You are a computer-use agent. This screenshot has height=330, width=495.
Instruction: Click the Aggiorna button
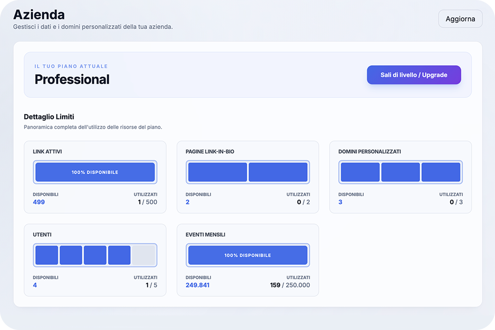click(460, 19)
